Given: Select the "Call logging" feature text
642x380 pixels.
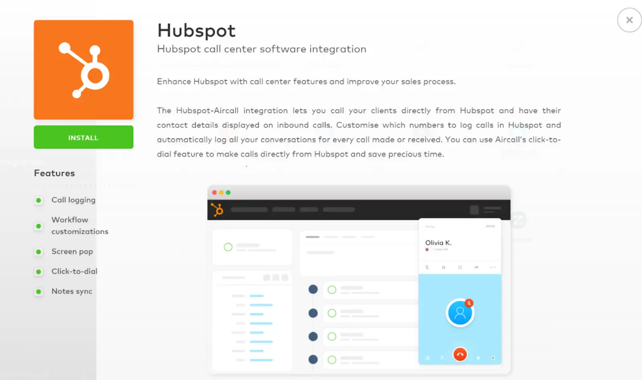Looking at the screenshot, I should click(x=73, y=200).
